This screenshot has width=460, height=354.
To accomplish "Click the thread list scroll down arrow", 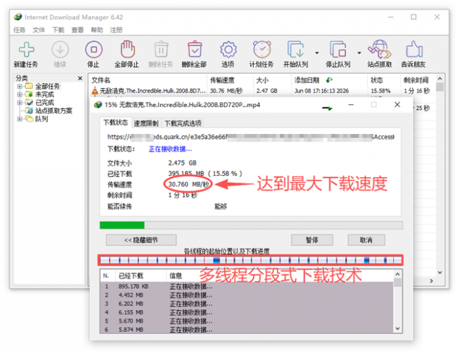I will [398, 328].
